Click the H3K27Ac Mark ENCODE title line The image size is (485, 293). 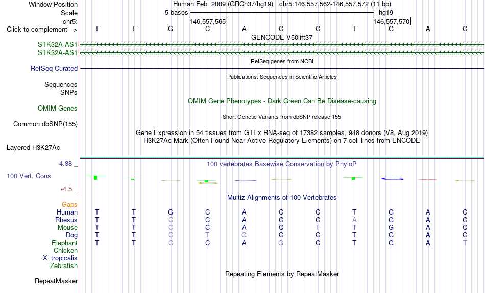pyautogui.click(x=282, y=141)
